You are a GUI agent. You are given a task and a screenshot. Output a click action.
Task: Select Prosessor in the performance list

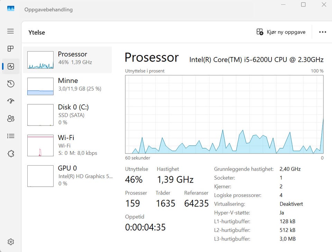tap(67, 60)
